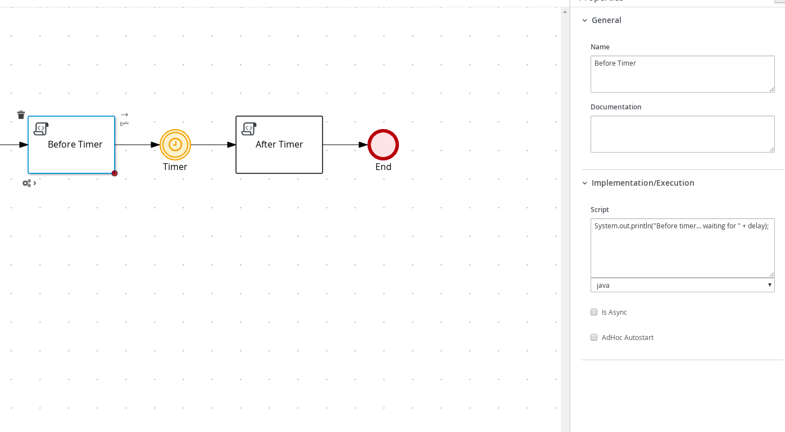Delete the Before Timer node with trash icon
The height and width of the screenshot is (432, 785).
tap(21, 115)
